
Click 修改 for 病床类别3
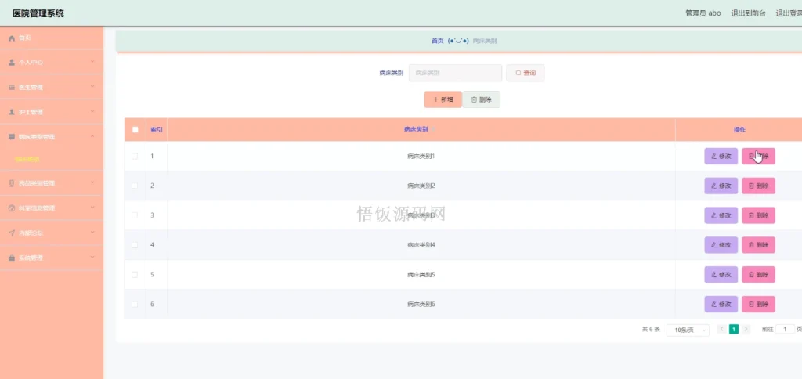[721, 216]
